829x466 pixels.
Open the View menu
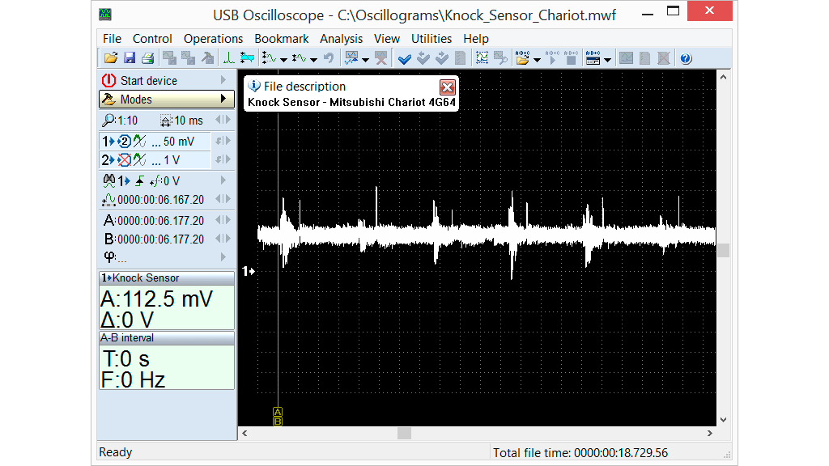[x=386, y=39]
